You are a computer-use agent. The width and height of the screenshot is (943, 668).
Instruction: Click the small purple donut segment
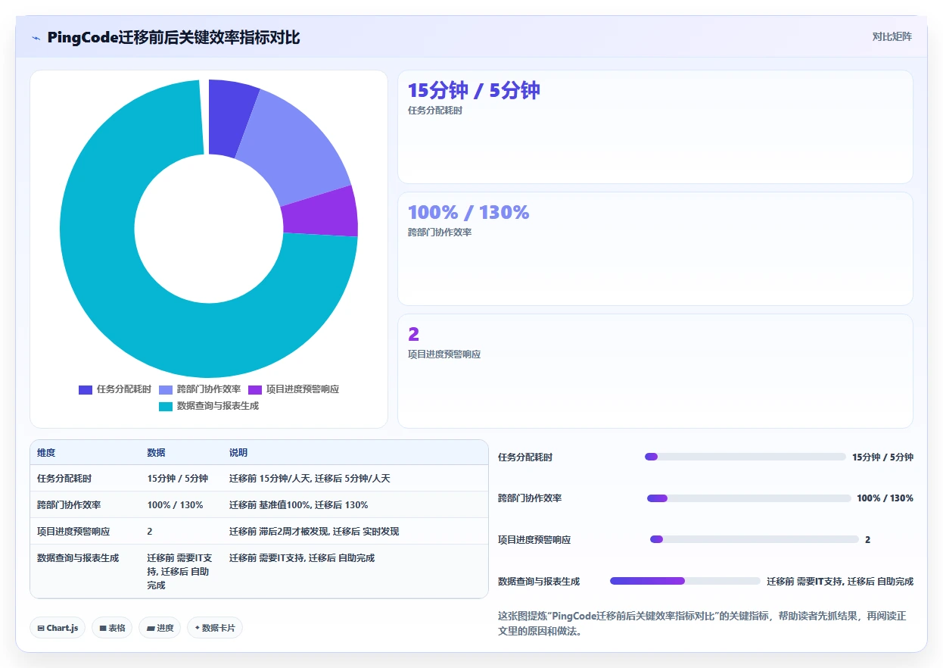[x=319, y=211]
